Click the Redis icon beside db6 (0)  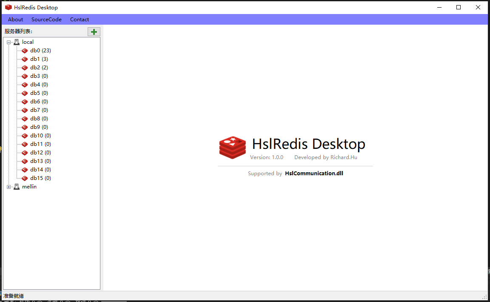(x=25, y=102)
